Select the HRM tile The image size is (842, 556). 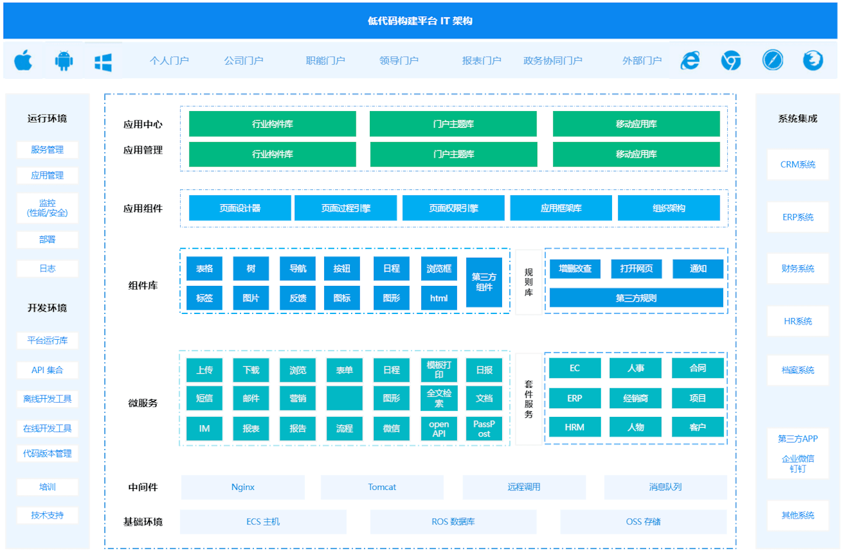(x=575, y=427)
